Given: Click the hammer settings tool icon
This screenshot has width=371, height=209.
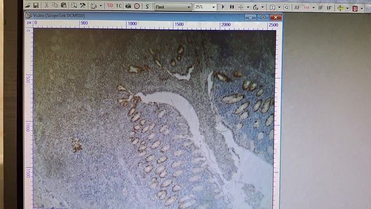Looking at the screenshot, I should [82, 5].
